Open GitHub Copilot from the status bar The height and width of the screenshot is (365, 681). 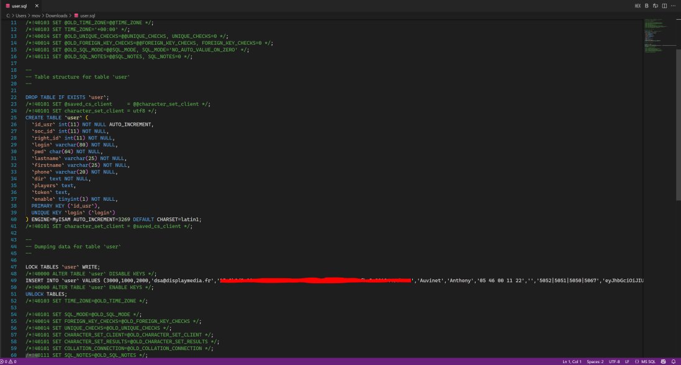(x=663, y=361)
